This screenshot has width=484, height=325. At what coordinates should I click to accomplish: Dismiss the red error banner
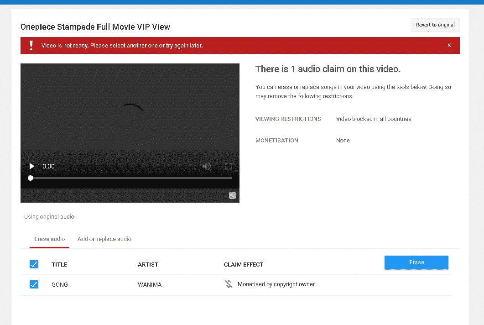click(x=449, y=45)
